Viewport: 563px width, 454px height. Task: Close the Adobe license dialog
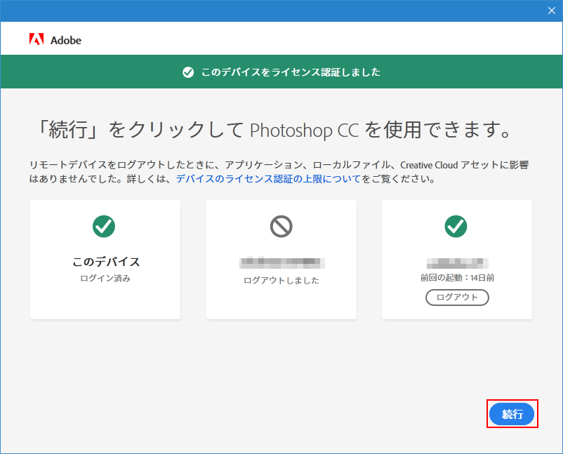552,11
